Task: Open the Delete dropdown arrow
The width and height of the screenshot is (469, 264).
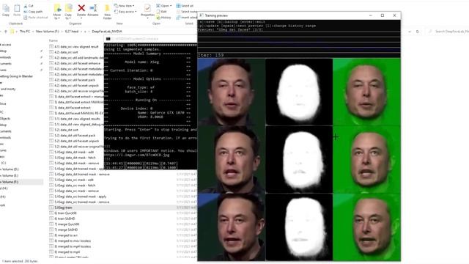Action: click(x=81, y=18)
